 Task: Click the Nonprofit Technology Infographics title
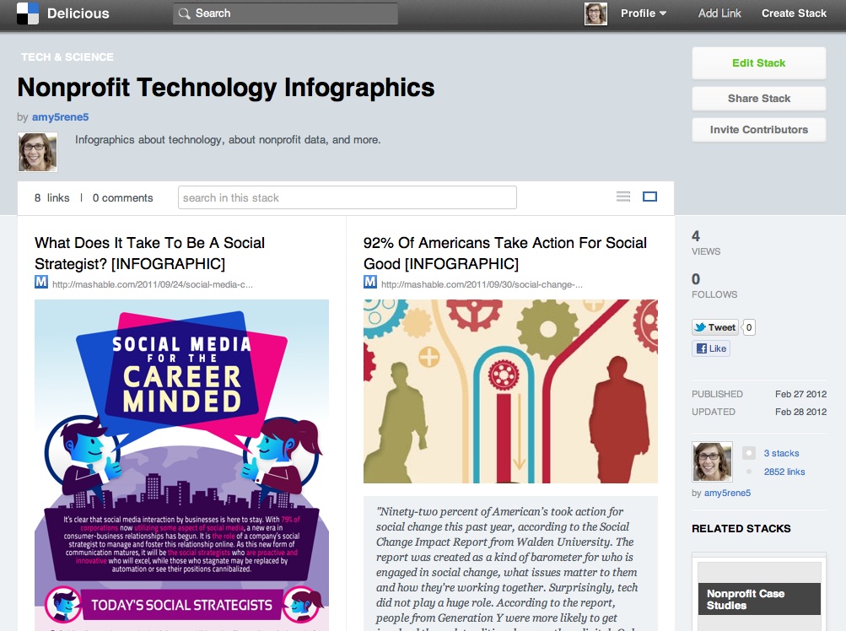coord(225,88)
